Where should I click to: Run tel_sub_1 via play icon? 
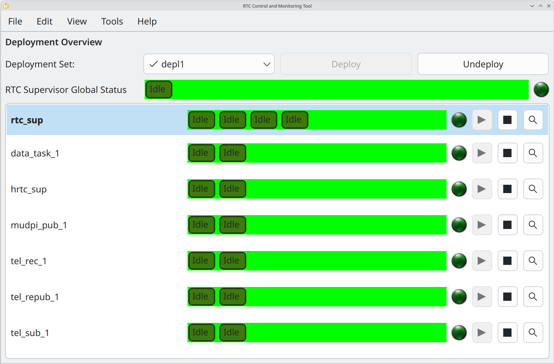(482, 333)
